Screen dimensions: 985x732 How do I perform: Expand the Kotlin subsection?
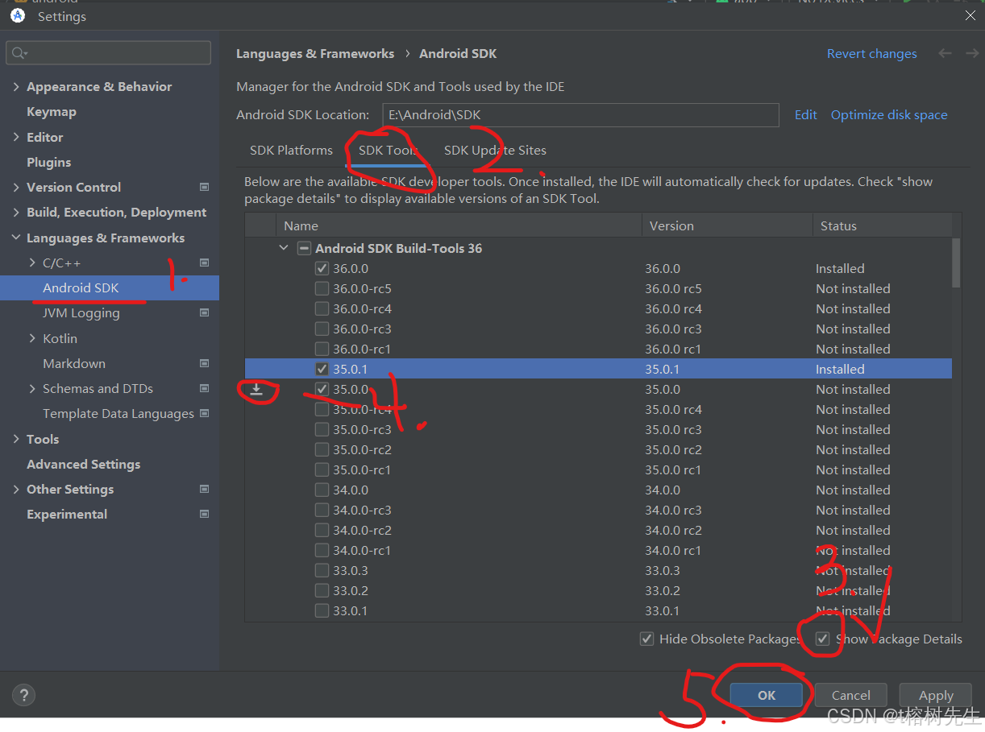[x=32, y=338]
